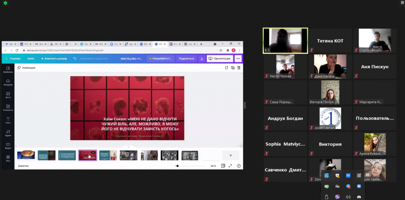Click the Discord icon in system tray
This screenshot has height=200, width=405.
(x=359, y=197)
